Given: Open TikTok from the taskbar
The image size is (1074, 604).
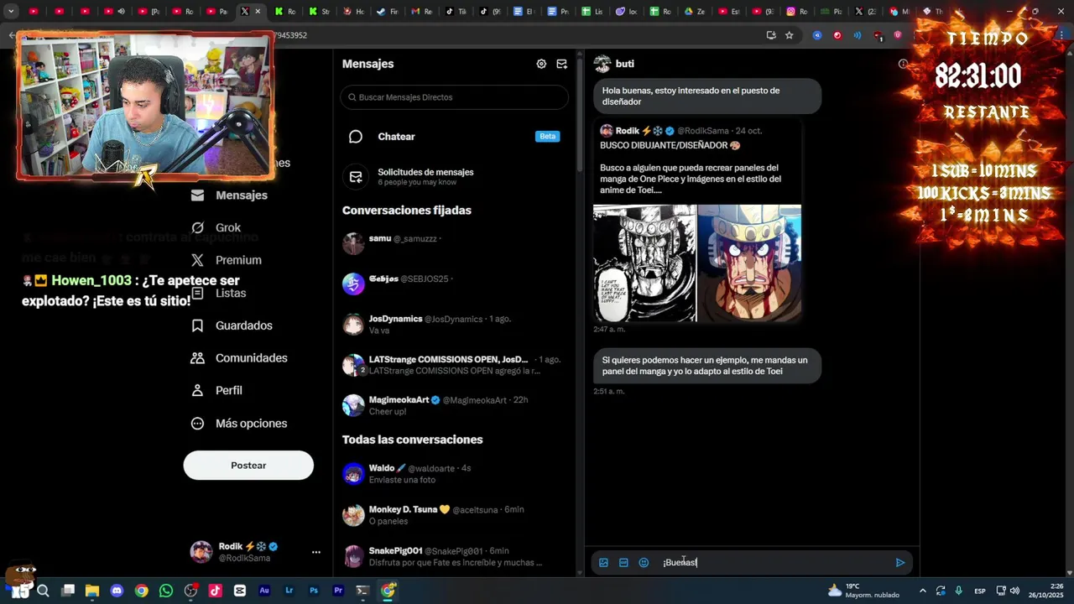Looking at the screenshot, I should pos(216,591).
